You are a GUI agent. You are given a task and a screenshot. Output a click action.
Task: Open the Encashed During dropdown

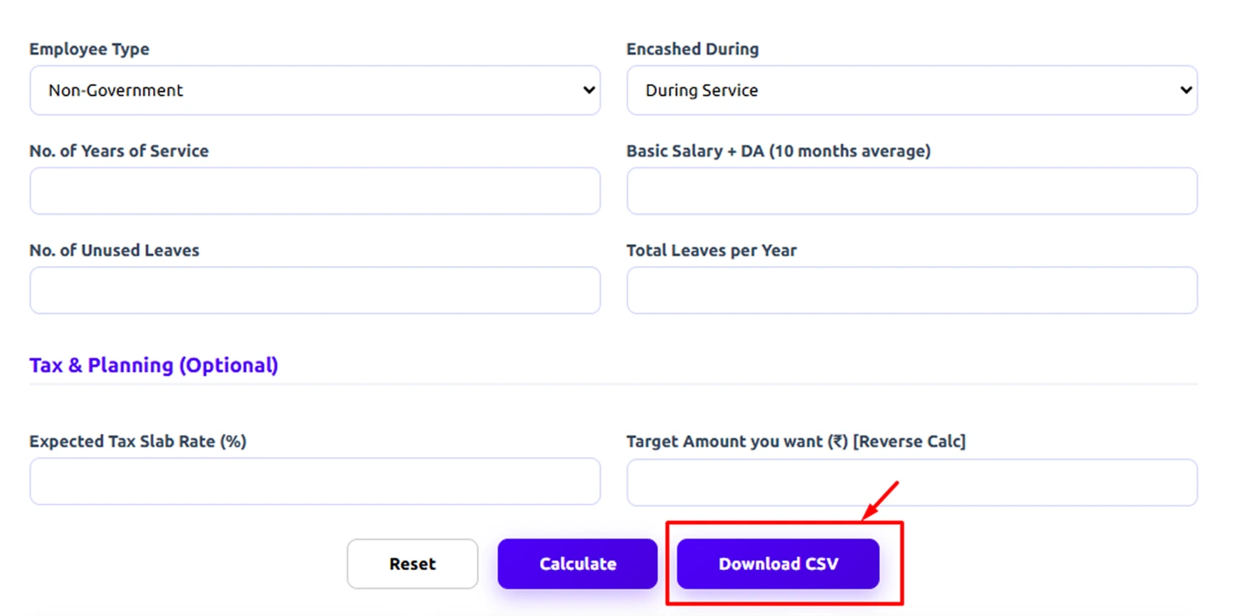tap(912, 89)
